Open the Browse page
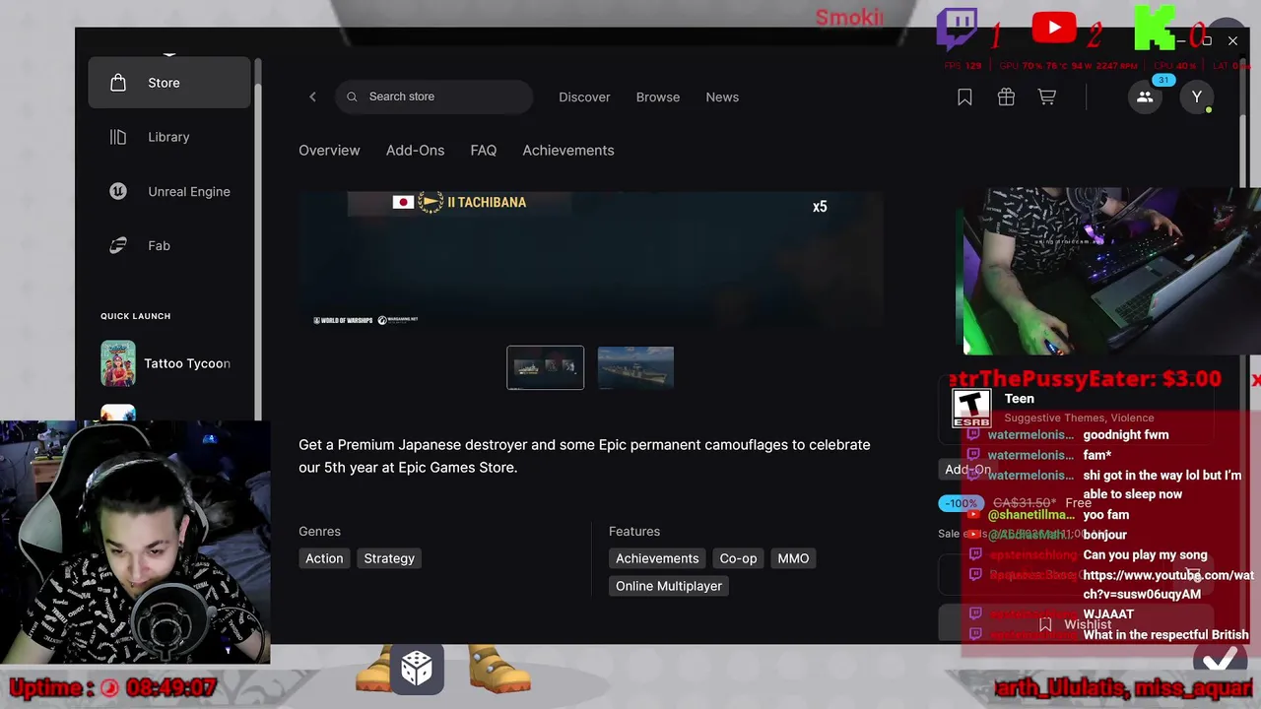The width and height of the screenshot is (1261, 709). pos(657,97)
